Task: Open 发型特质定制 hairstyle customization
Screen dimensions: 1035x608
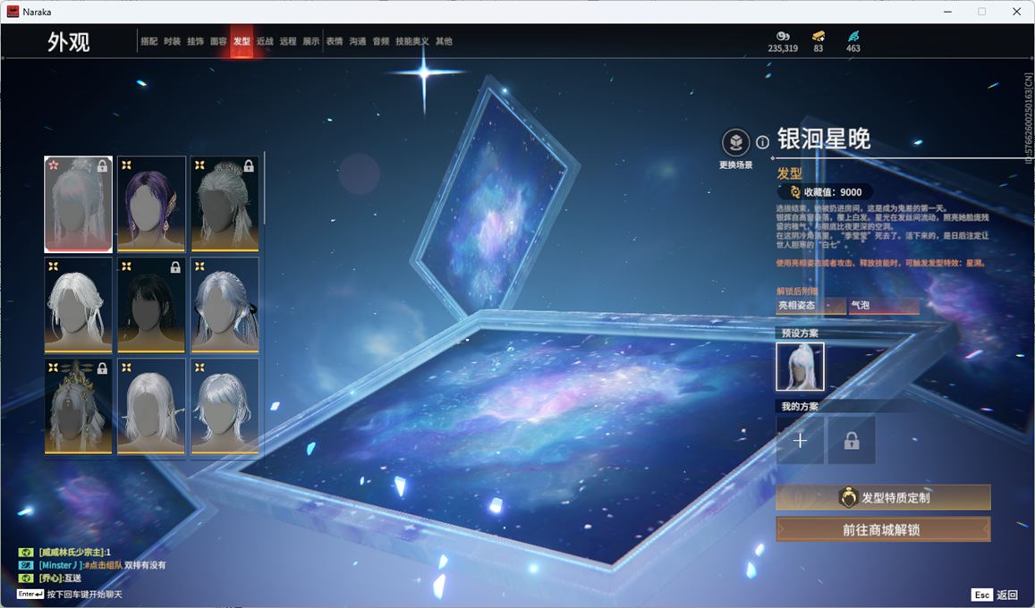Action: click(x=883, y=498)
